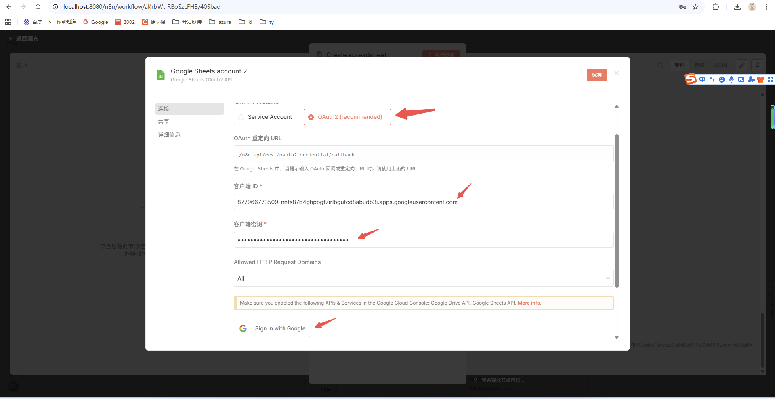Click the dialog scroll down arrow

pos(617,337)
